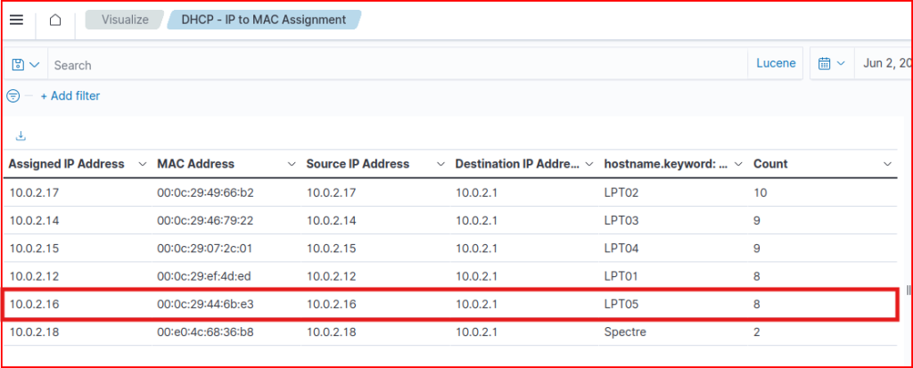Screen dimensions: 913x368
Task: Click the + Add filter link
Action: (x=70, y=95)
